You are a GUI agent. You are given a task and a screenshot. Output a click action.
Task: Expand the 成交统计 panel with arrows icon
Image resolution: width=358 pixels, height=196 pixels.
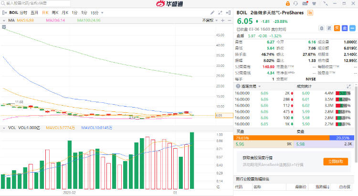[x=348, y=87]
